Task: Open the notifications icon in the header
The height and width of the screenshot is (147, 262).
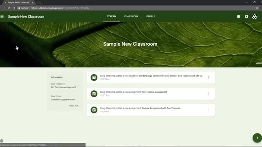Action: pyautogui.click(x=246, y=16)
